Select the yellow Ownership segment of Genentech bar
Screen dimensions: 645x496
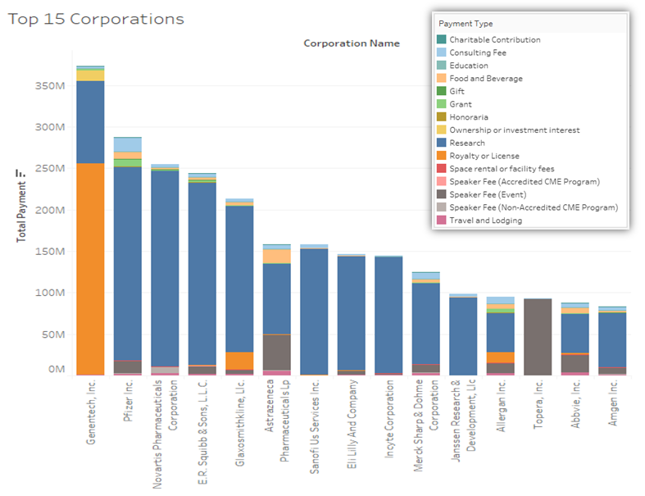click(90, 75)
